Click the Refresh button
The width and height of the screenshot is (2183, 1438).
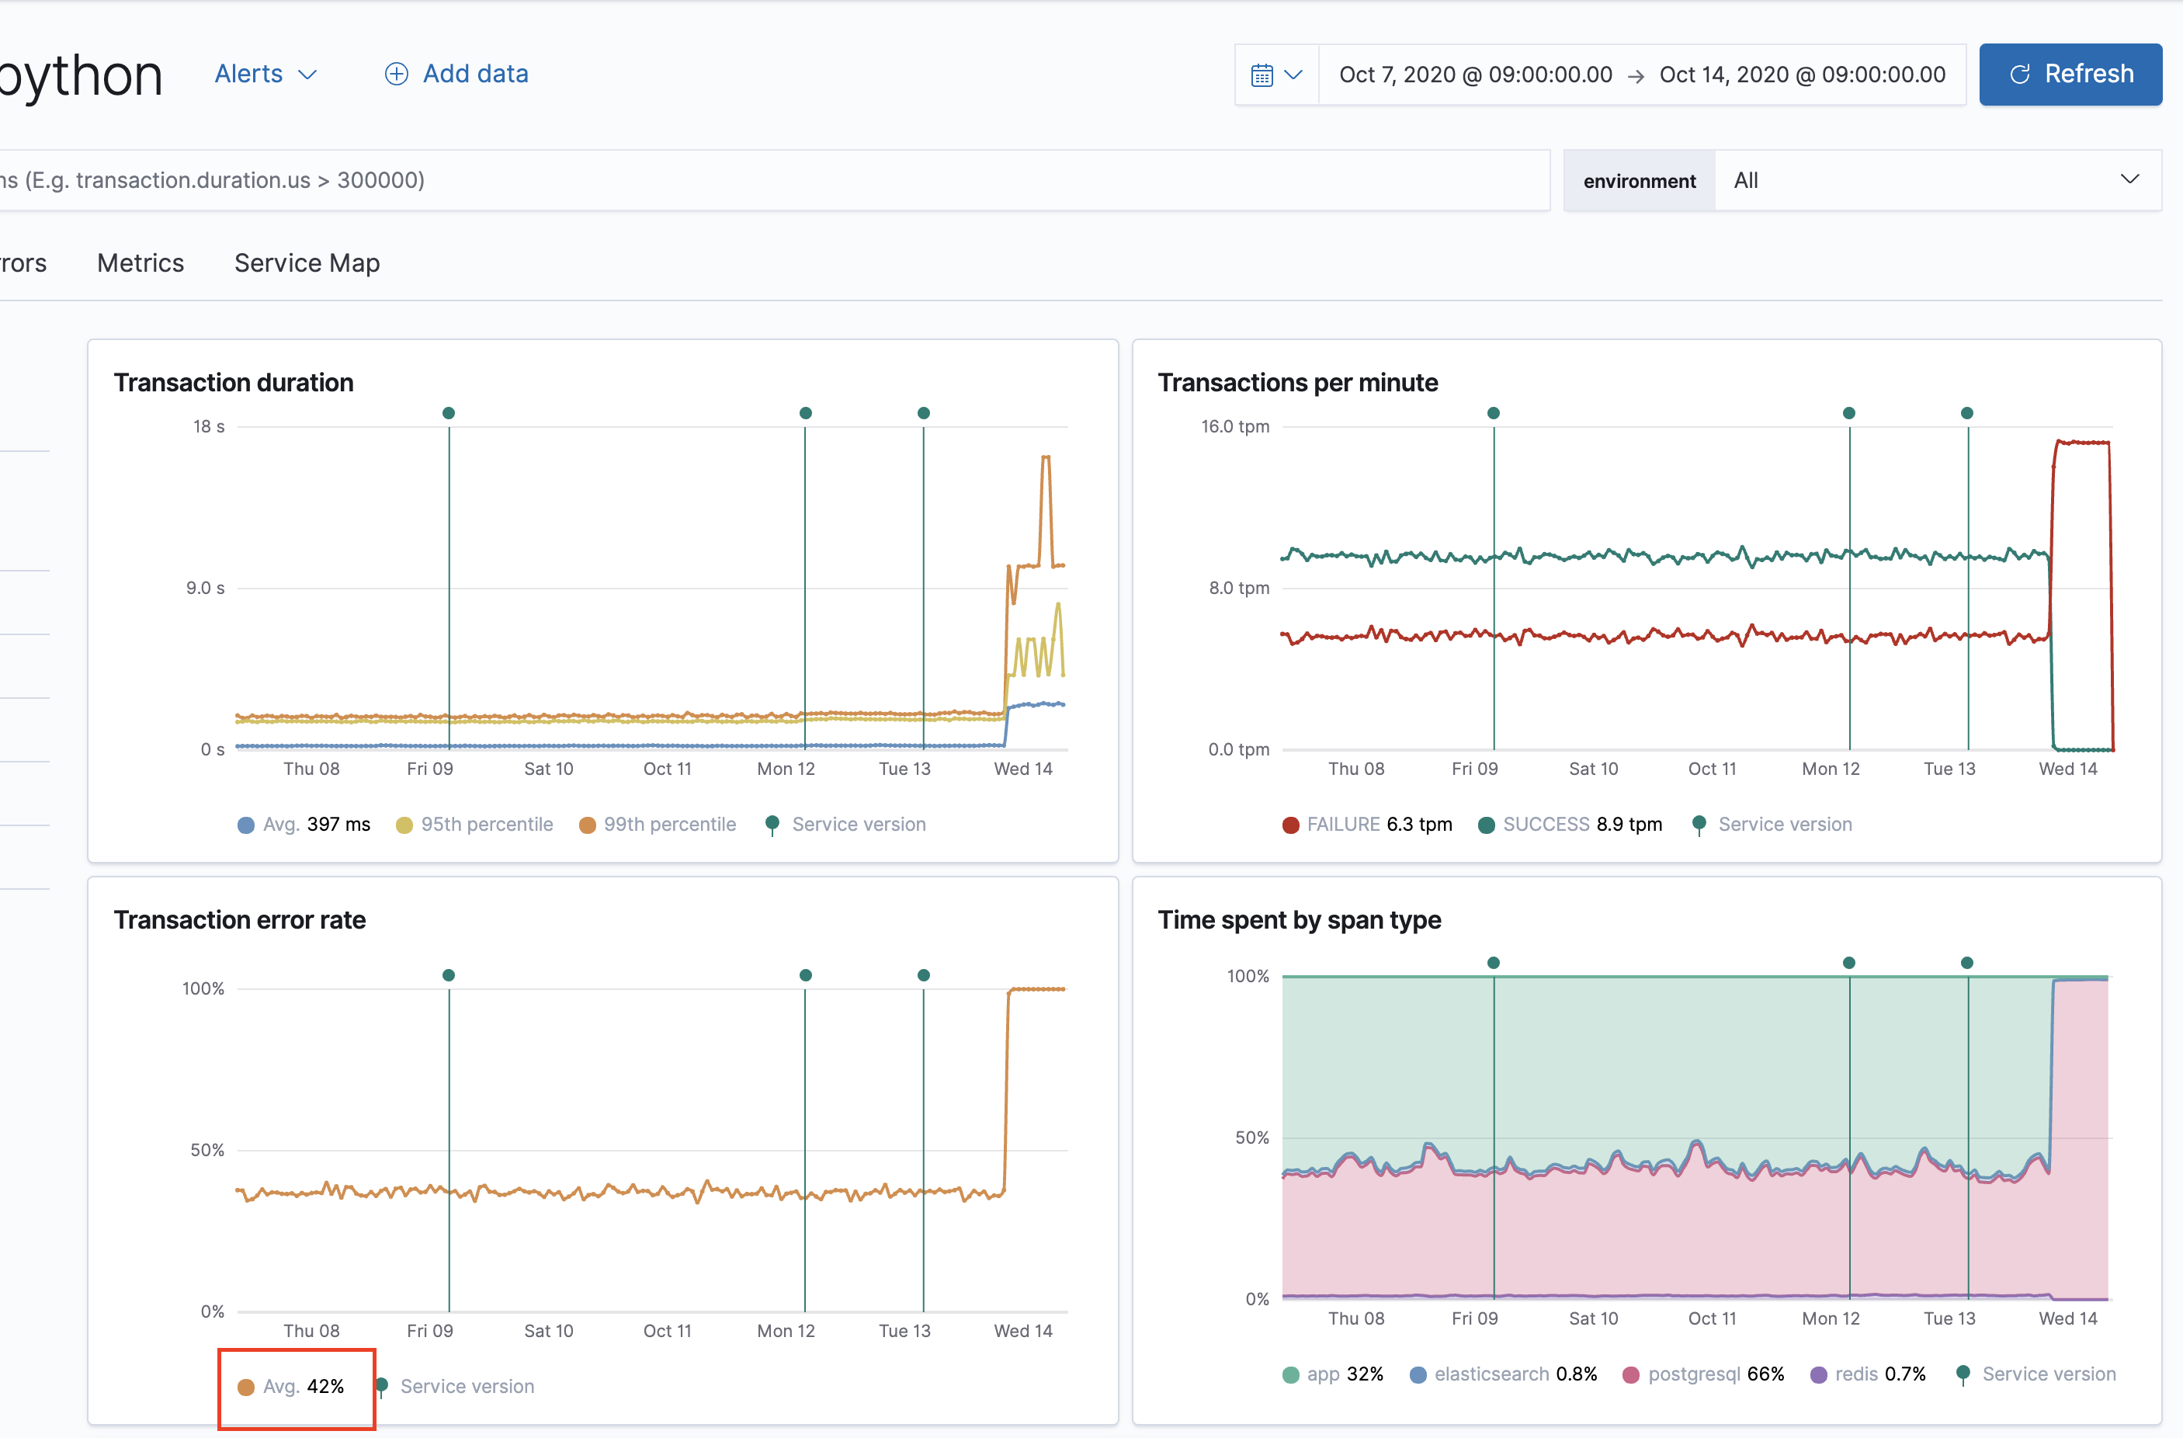2070,75
